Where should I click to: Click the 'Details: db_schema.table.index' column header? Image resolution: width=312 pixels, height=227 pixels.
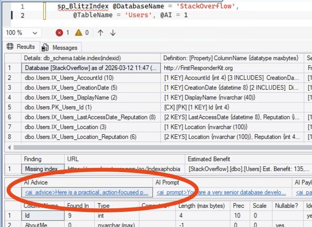coord(90,58)
